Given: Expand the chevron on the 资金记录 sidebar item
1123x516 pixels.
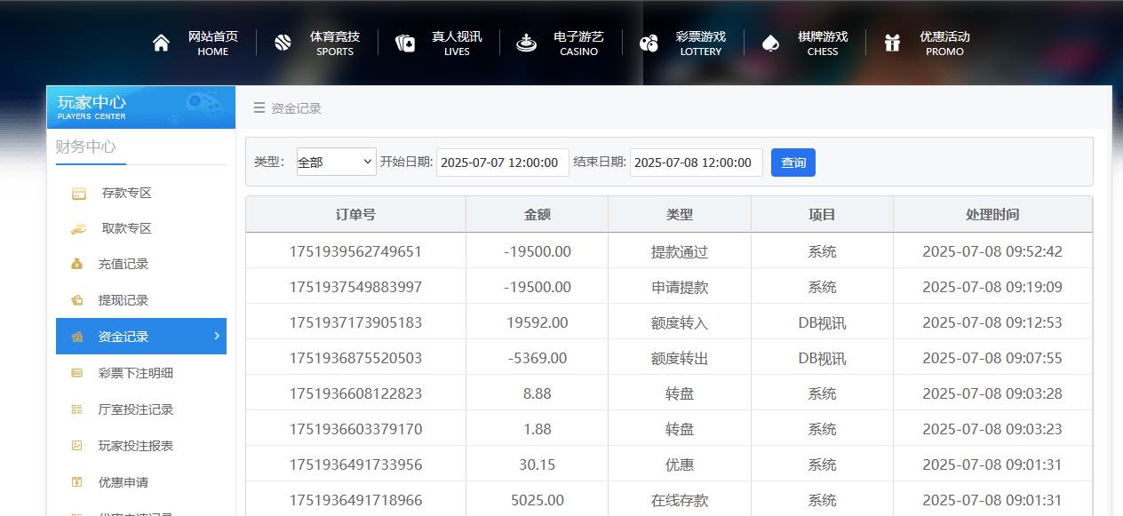Looking at the screenshot, I should point(216,336).
